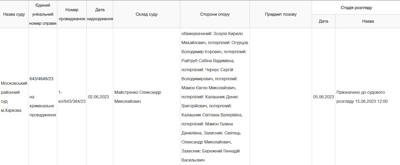Click the empty 'Предмет позову' cell

[280, 97]
